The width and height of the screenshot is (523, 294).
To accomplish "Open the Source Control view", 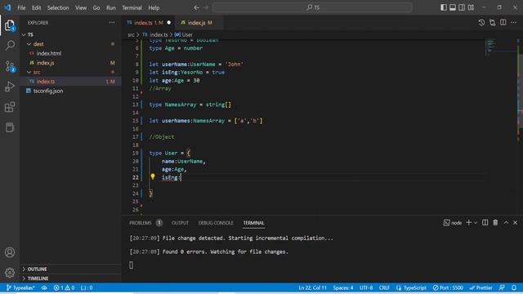I will [x=10, y=66].
